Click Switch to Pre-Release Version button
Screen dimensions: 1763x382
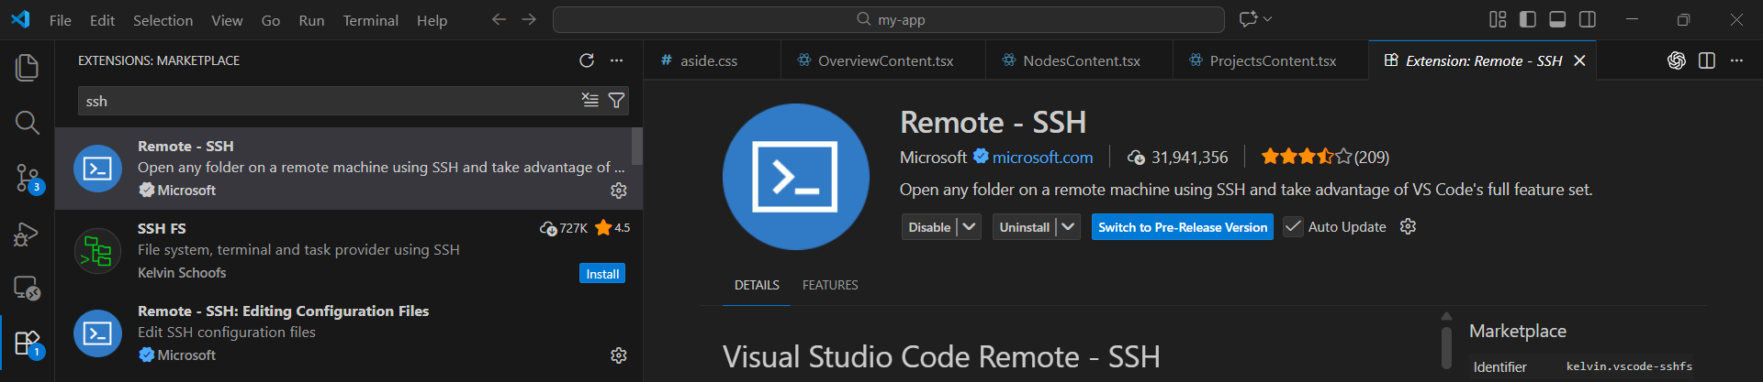(1182, 227)
